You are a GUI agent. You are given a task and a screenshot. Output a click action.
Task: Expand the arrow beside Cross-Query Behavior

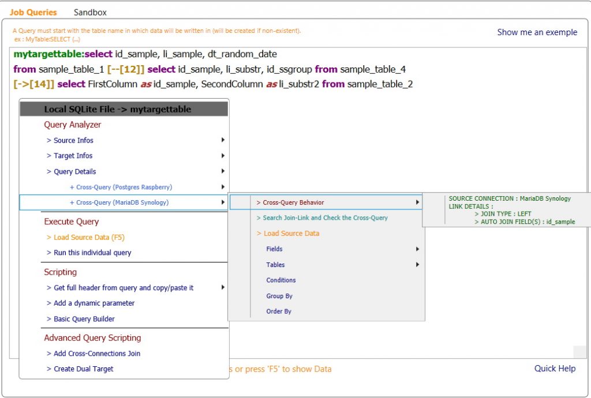click(x=417, y=202)
